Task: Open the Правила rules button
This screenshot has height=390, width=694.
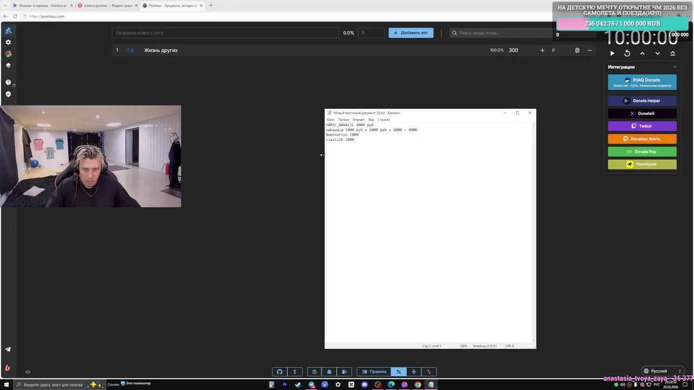Action: coord(374,372)
